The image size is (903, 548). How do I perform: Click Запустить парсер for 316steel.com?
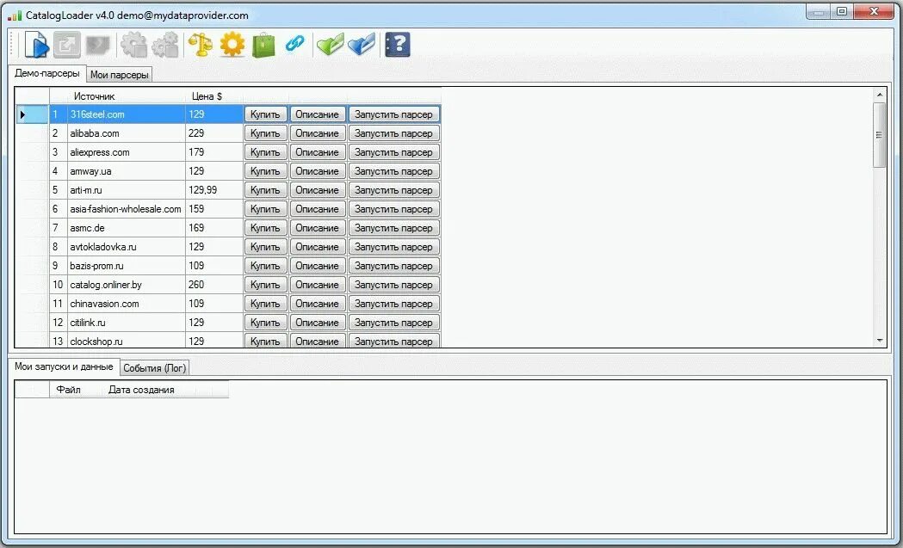coord(394,114)
